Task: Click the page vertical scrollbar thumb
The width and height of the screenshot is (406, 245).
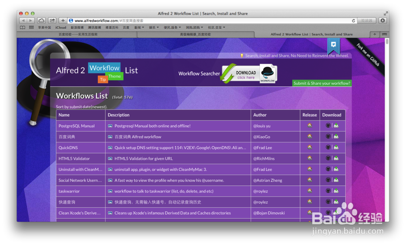Action: (x=387, y=41)
